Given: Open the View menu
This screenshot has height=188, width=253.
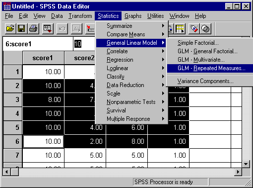Looking at the screenshot, I should pos(39,16).
